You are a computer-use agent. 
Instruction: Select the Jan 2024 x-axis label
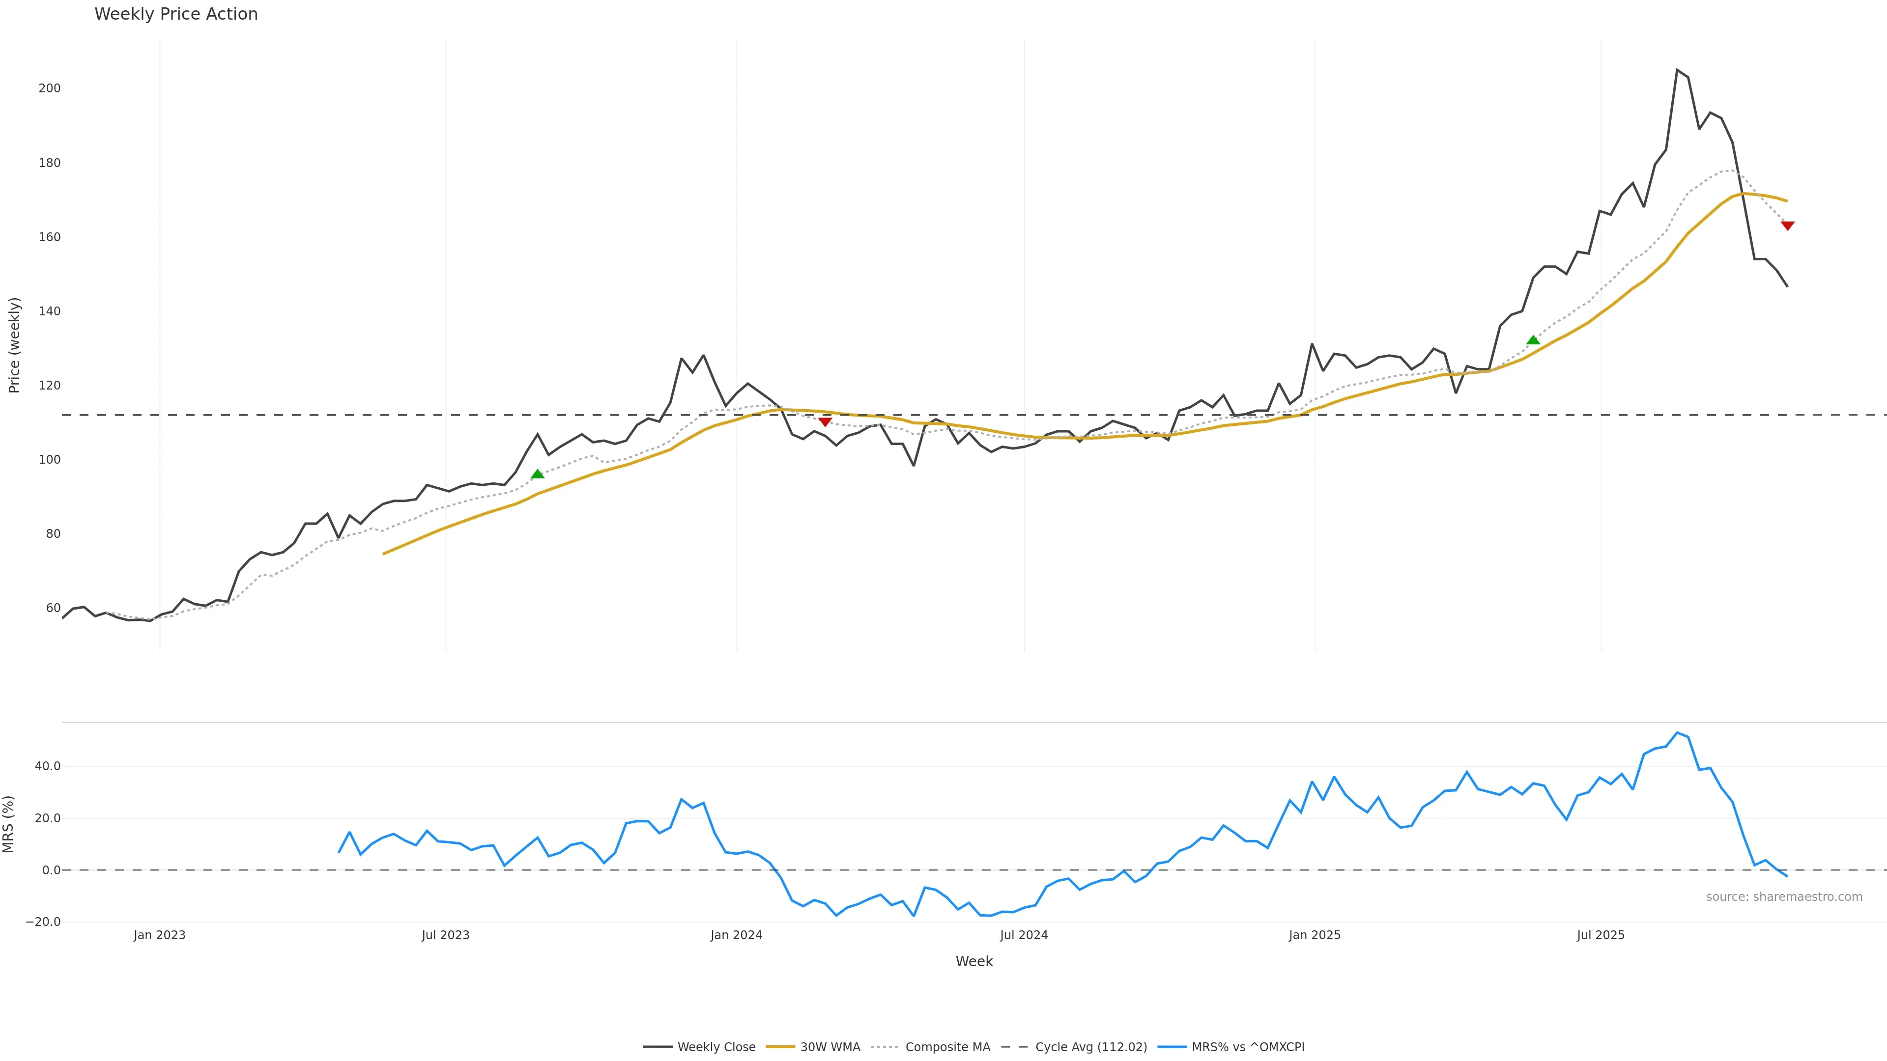pos(736,935)
